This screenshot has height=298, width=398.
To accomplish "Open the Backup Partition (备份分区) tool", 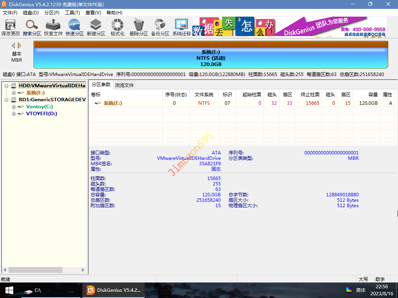I will click(x=160, y=27).
